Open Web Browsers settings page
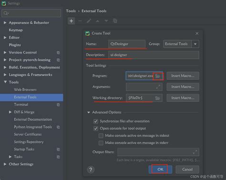The width and height of the screenshot is (226, 180). [25, 90]
